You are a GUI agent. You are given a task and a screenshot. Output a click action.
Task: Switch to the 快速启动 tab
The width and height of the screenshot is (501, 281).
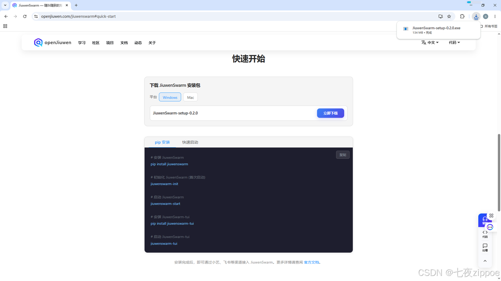coord(190,142)
